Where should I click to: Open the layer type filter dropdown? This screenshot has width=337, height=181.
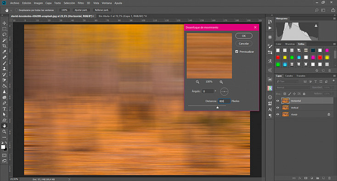pyautogui.click(x=288, y=81)
